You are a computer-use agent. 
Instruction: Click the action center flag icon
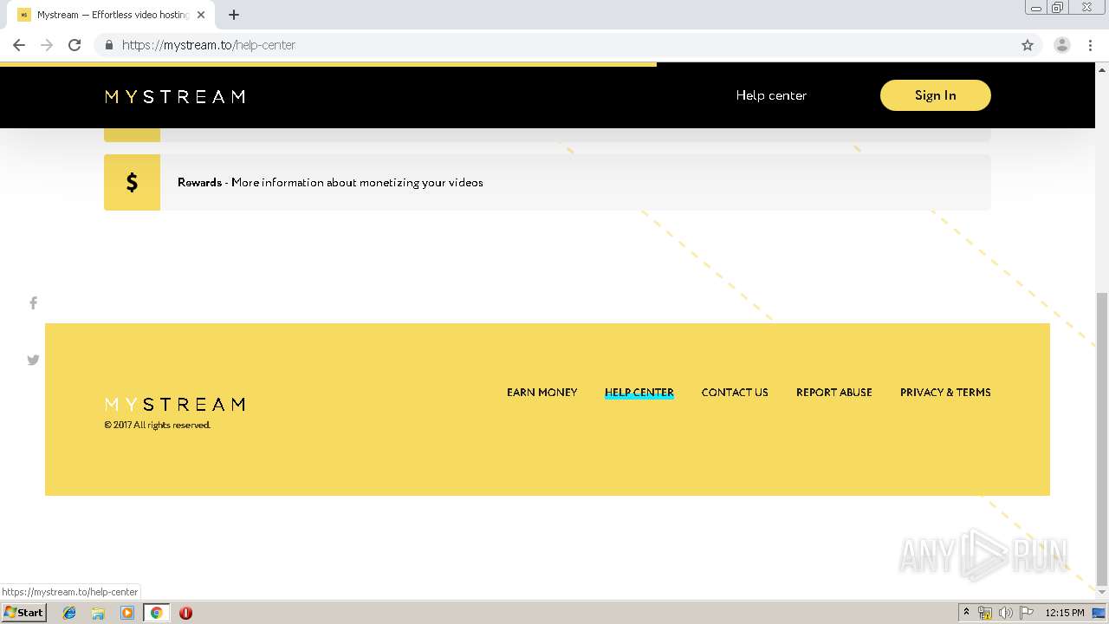[x=1026, y=613]
